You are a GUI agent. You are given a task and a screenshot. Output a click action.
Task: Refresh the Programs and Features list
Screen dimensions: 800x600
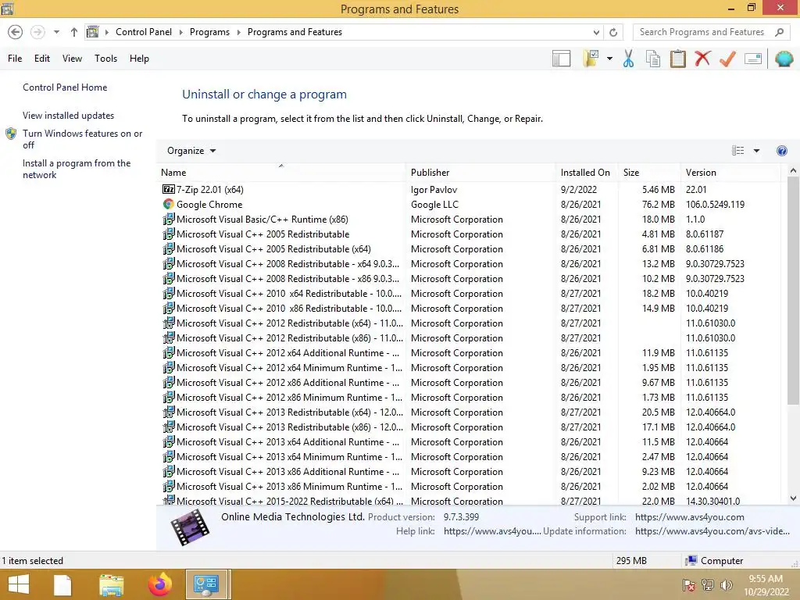[613, 32]
